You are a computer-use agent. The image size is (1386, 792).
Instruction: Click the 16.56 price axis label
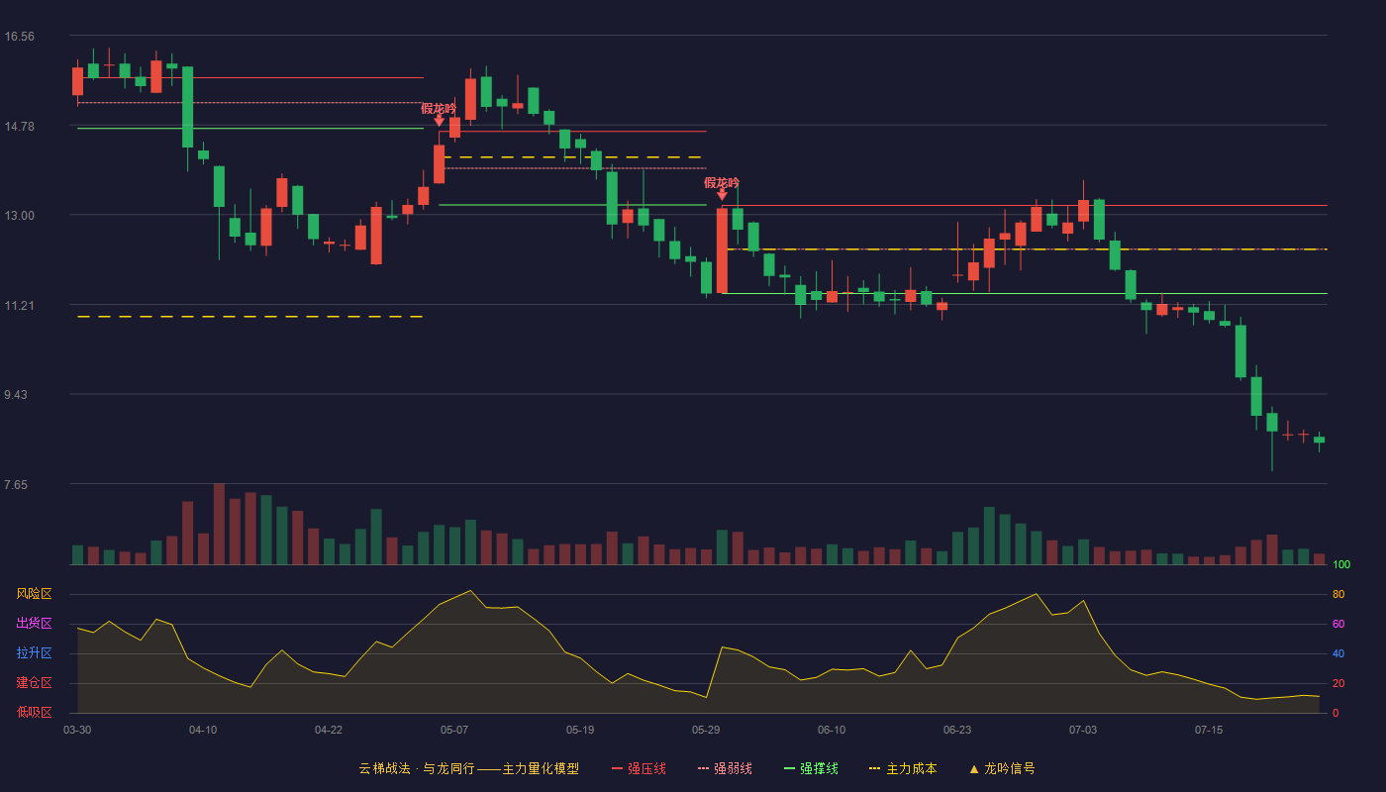pyautogui.click(x=19, y=37)
